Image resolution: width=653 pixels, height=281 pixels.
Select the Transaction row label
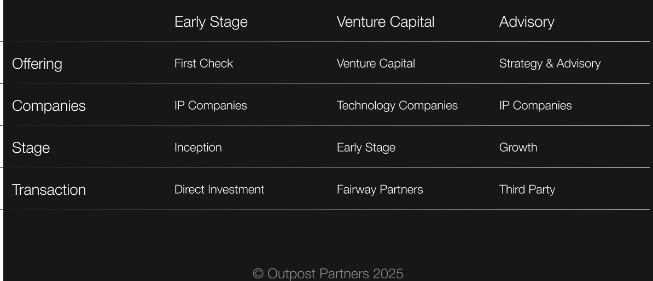pos(49,190)
